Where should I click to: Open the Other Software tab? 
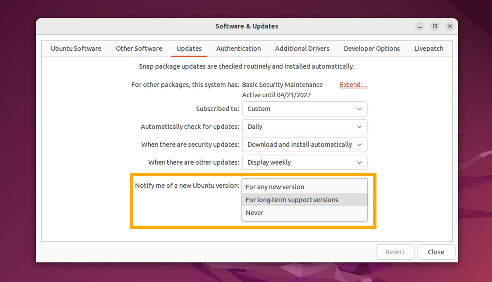[x=139, y=48]
